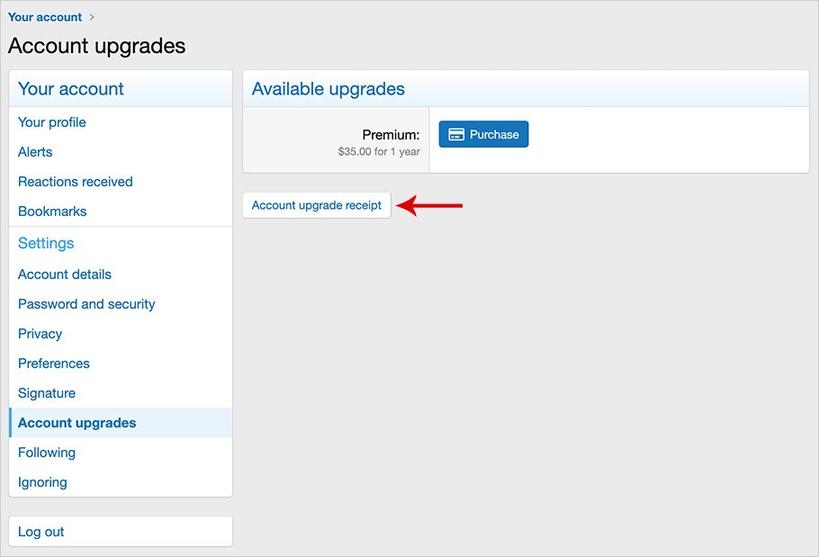This screenshot has width=819, height=557.
Task: Navigate to Password and security
Action: click(86, 304)
